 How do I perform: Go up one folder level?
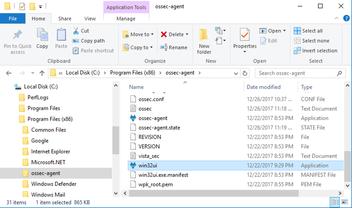[42, 73]
